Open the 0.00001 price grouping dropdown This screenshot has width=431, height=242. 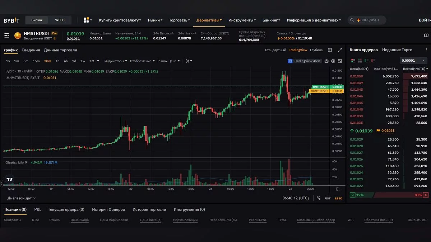(x=413, y=61)
